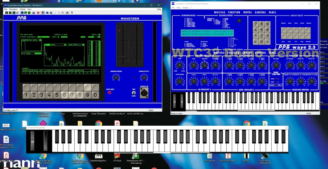Click the TUNING display-select button
Viewport: 328px width, 169px height.
(296, 30)
